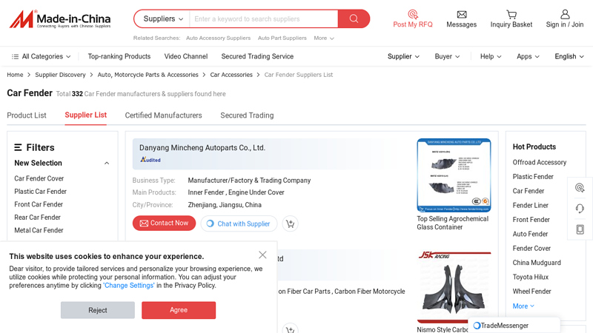
Task: Open Auto, Motorcycle Parts & Accessories breadcrumb
Action: click(x=148, y=75)
